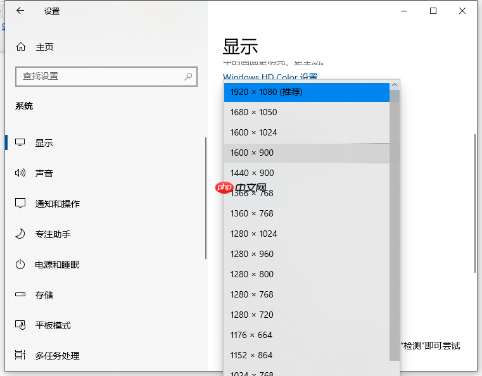Screen dimensions: 482x376
Task: Choose 1280 × 960 resolution
Action: click(x=307, y=254)
